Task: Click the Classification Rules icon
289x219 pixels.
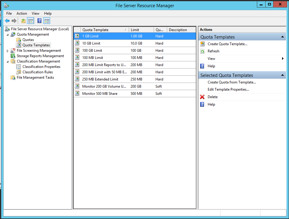Action: click(x=19, y=72)
